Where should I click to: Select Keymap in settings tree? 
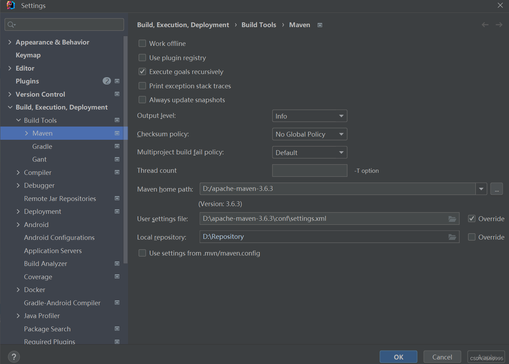click(28, 55)
